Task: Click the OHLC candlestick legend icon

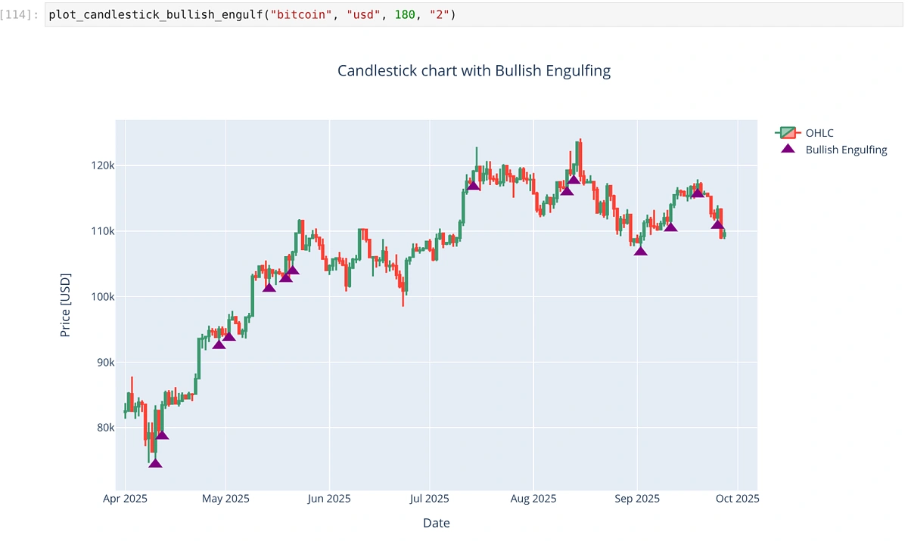Action: (788, 133)
